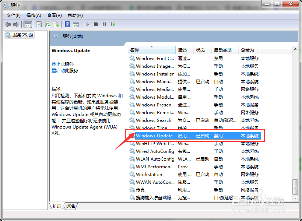
Task: Click the gear icon beside 传真
Action: [x=132, y=190]
